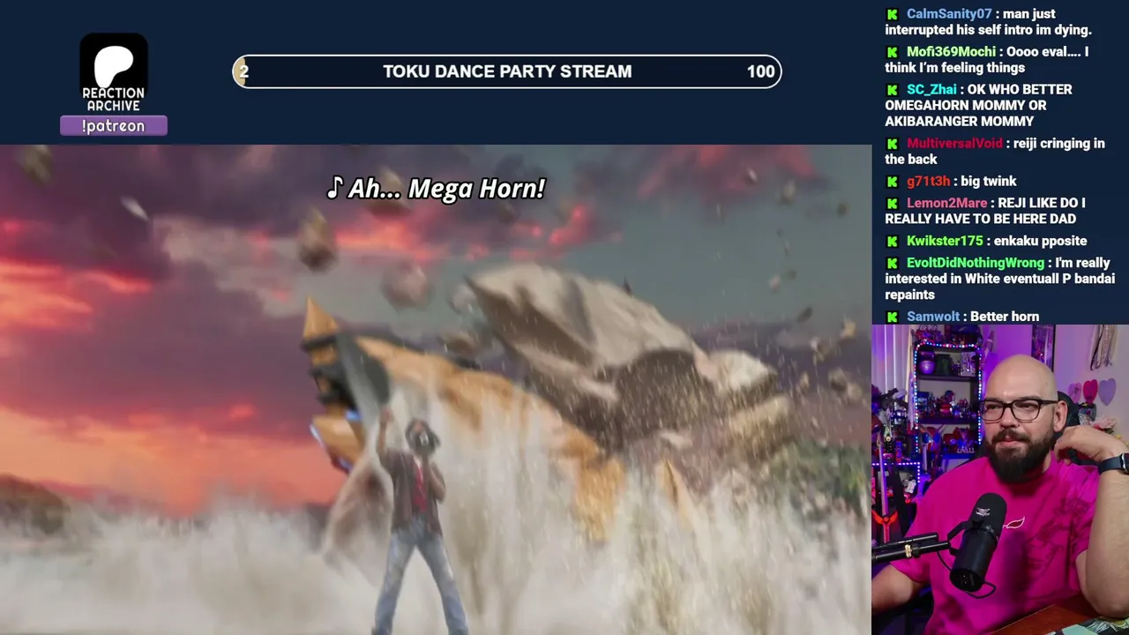Click the message "reiji cringing in the back"
This screenshot has height=635, width=1129.
pos(995,152)
